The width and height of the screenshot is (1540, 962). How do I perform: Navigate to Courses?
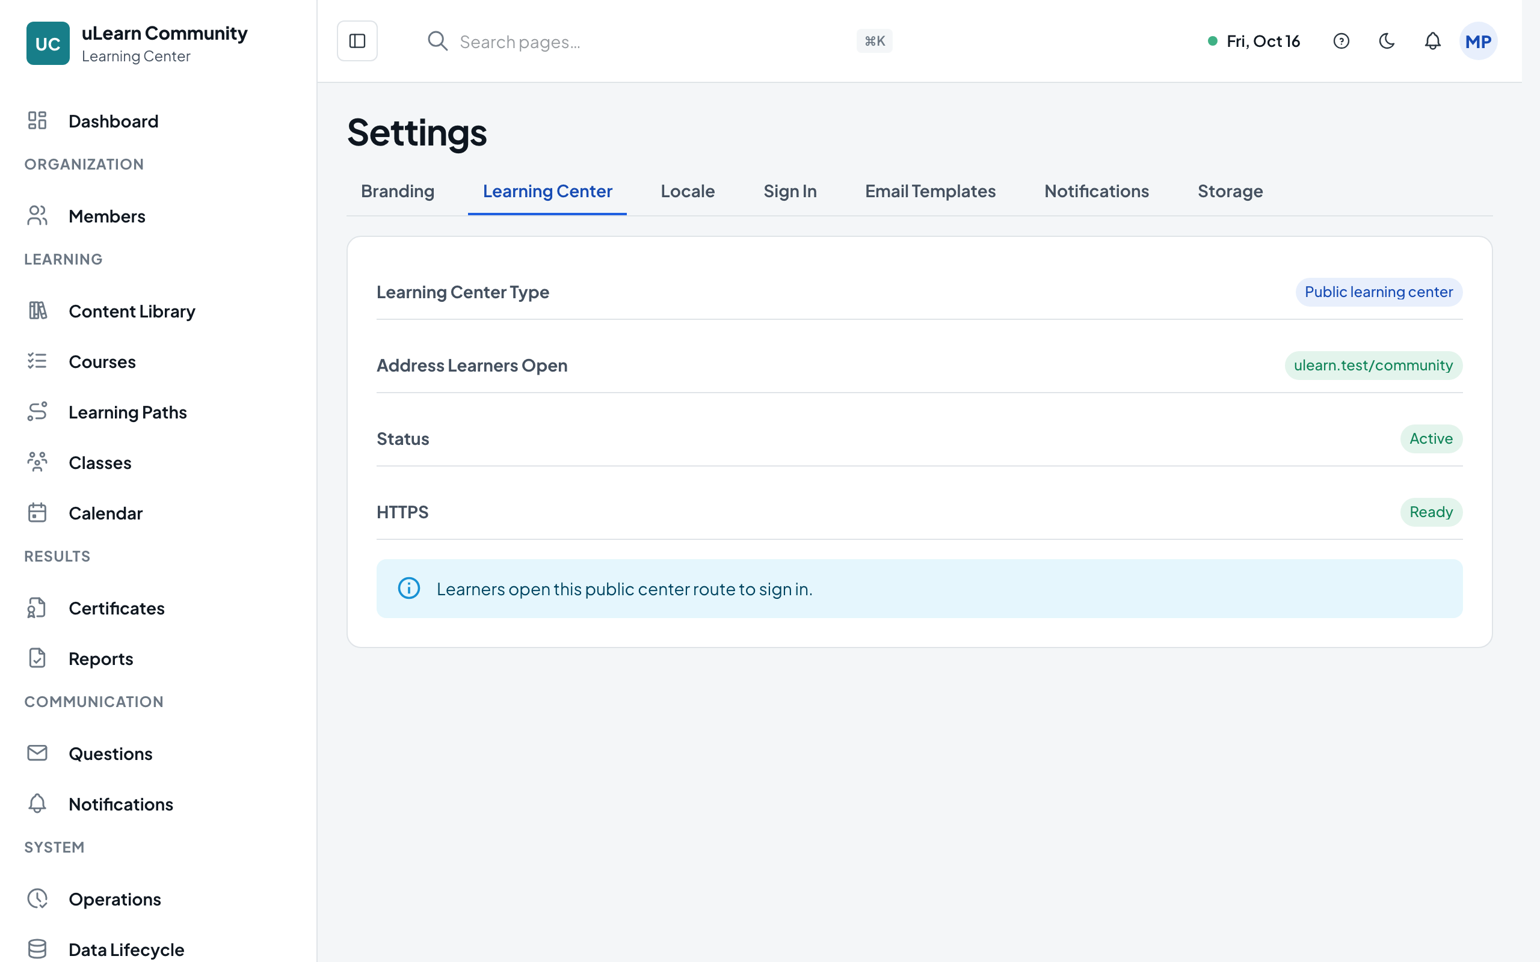point(158,361)
